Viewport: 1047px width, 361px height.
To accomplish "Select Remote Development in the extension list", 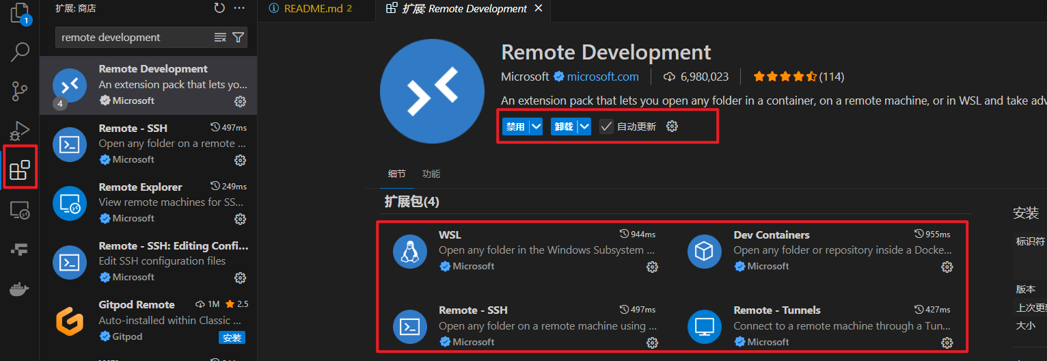I will pos(148,85).
